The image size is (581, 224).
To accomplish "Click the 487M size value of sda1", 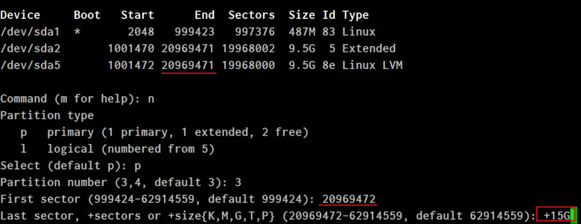I will [x=302, y=32].
